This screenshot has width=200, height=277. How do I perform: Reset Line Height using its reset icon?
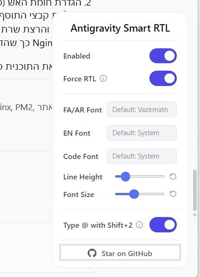coord(173,177)
